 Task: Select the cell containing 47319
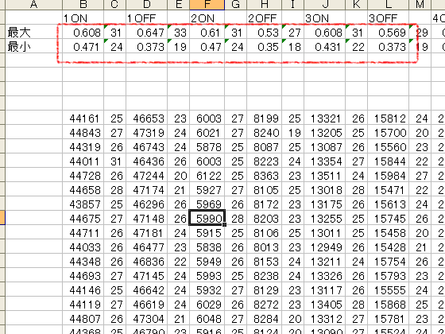point(147,132)
